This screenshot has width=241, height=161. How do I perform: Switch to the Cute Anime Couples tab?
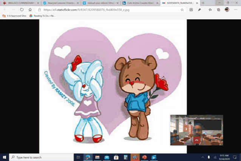pyautogui.click(x=141, y=3)
